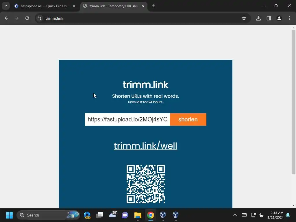Open the first VirtualBox taskbar icon
Screen dimensions: 296x222
(x=163, y=215)
